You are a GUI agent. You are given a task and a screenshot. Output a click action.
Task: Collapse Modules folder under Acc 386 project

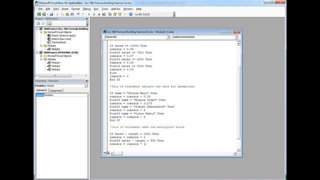41,45
